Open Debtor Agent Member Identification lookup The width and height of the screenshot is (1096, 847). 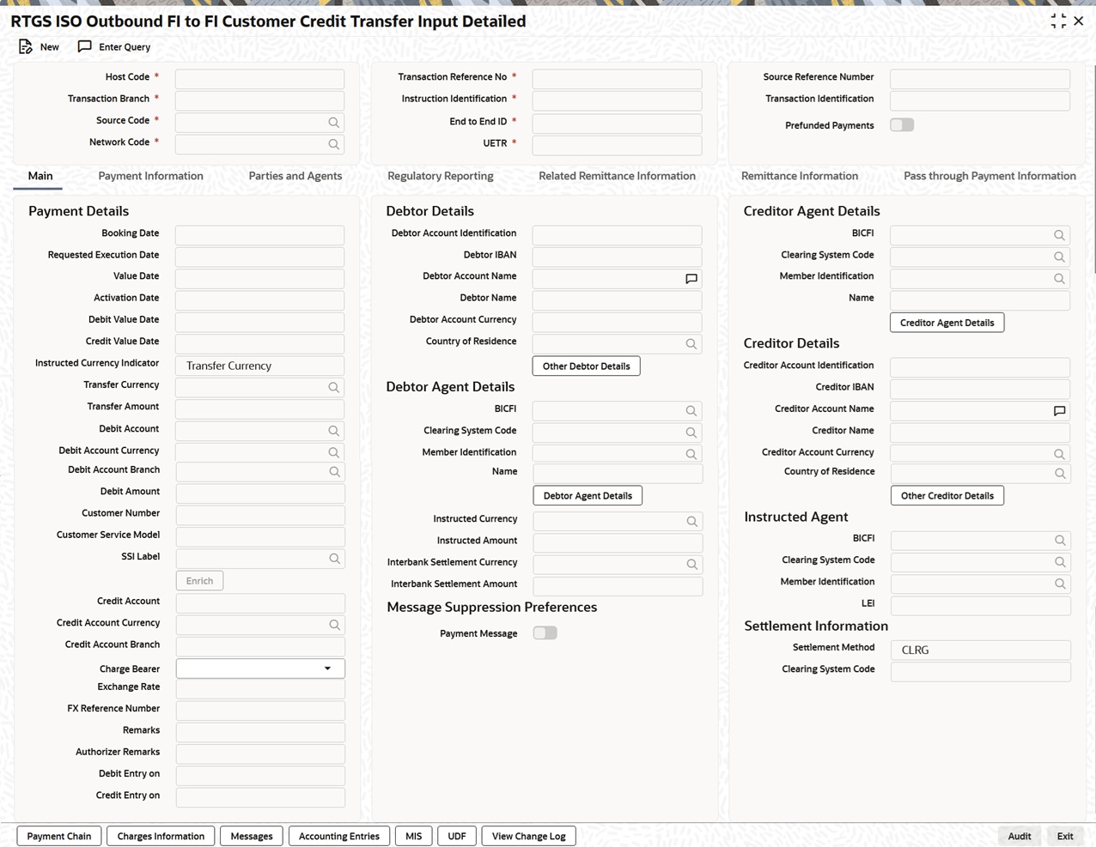(691, 454)
